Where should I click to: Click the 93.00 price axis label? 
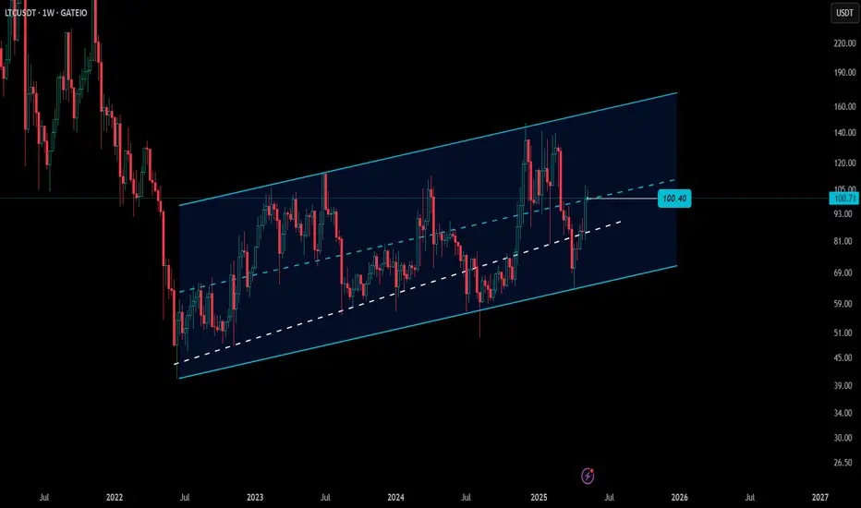coord(844,213)
